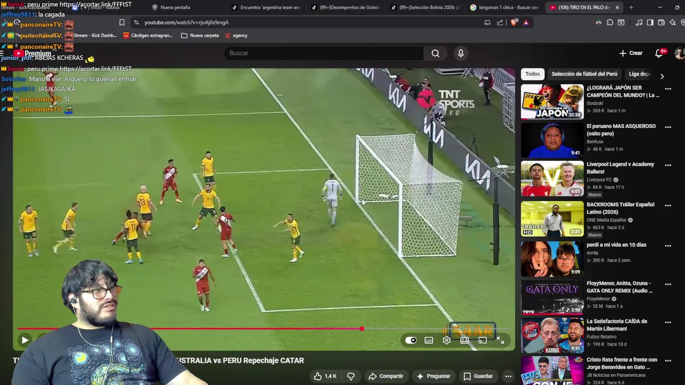This screenshot has width=685, height=385.
Task: Open options for BACKROOMS trailer
Action: click(668, 205)
